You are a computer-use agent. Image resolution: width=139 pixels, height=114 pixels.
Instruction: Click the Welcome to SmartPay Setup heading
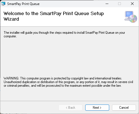tap(53, 16)
